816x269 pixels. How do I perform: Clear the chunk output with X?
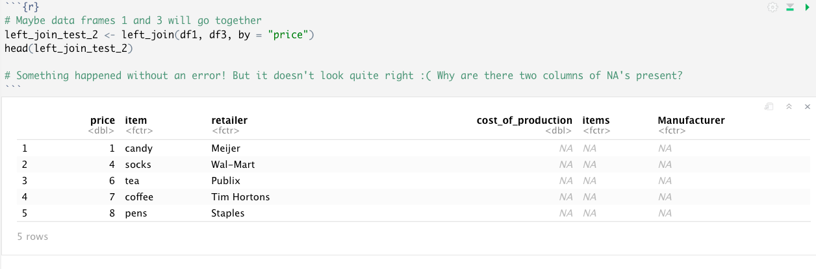pyautogui.click(x=808, y=106)
